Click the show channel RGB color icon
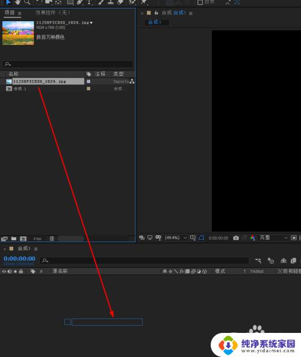Screen dimensions: 301x357 [x=252, y=238]
